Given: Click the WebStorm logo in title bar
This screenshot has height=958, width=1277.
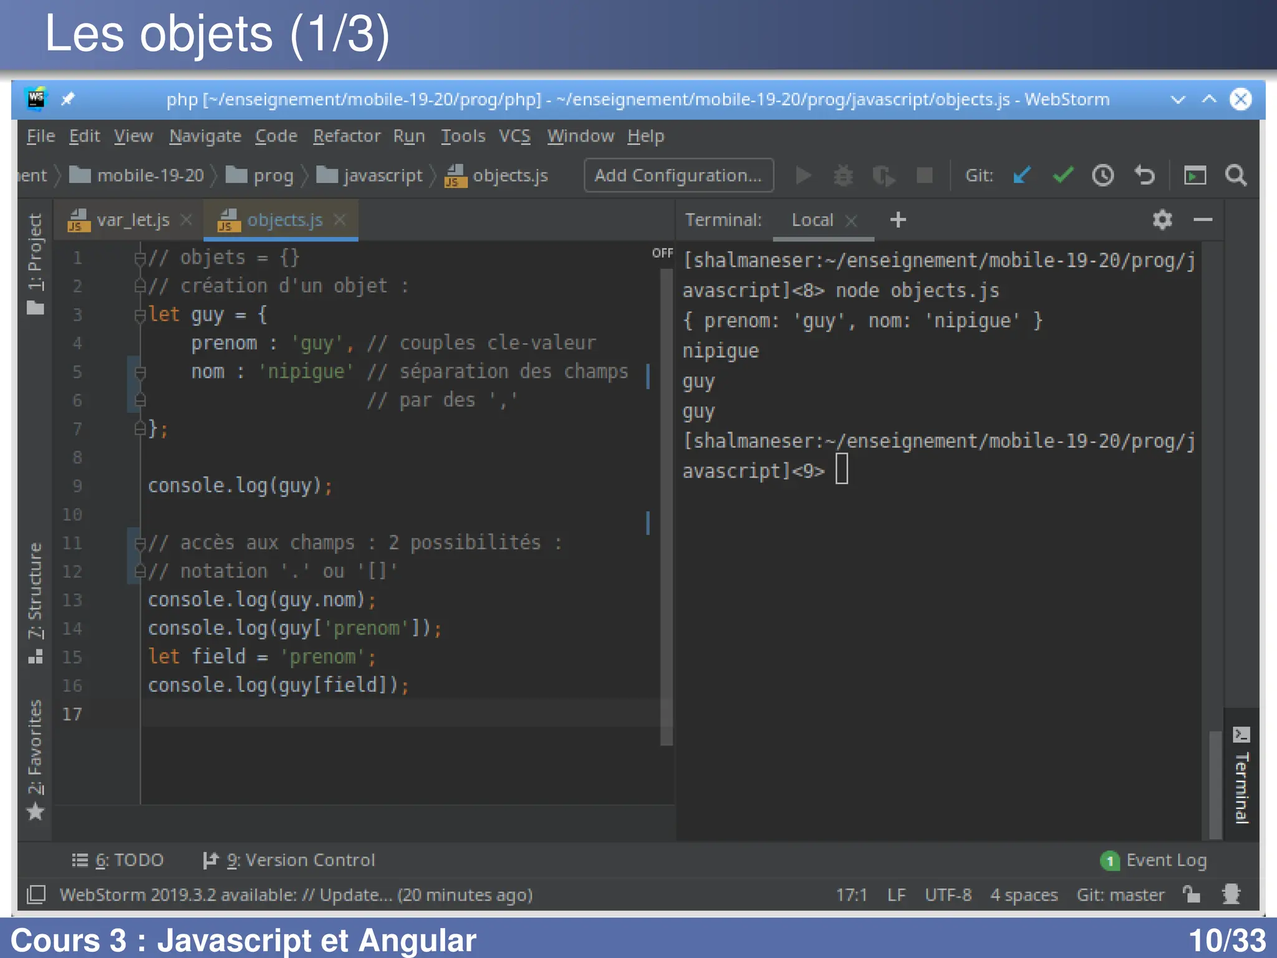Looking at the screenshot, I should click(x=36, y=99).
